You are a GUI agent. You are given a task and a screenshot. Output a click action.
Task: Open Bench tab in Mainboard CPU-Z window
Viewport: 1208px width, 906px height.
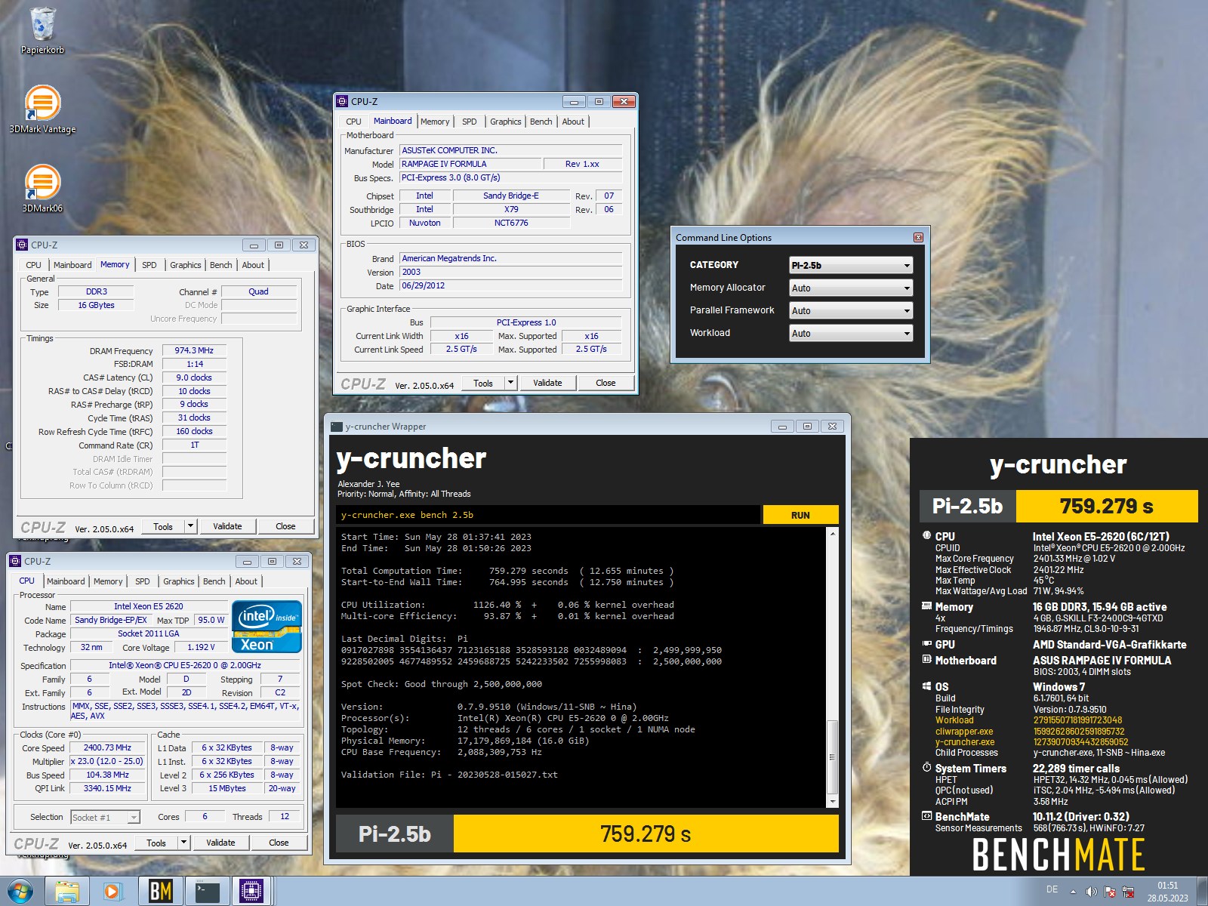click(541, 122)
